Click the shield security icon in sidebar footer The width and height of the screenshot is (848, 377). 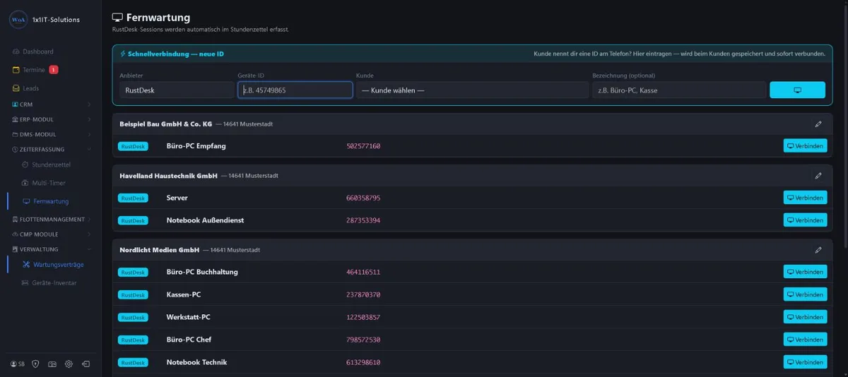pyautogui.click(x=35, y=364)
